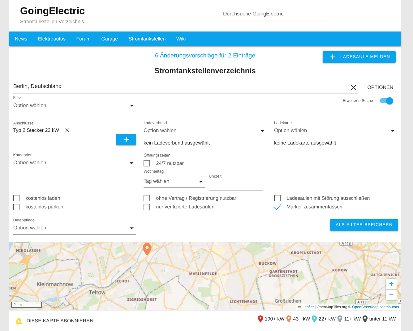Viewport: 413px width, 331px height.
Task: Zoom in on the map
Action: [x=391, y=284]
